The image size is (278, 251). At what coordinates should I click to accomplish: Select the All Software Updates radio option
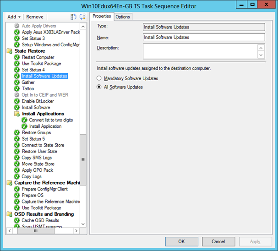tap(99, 87)
